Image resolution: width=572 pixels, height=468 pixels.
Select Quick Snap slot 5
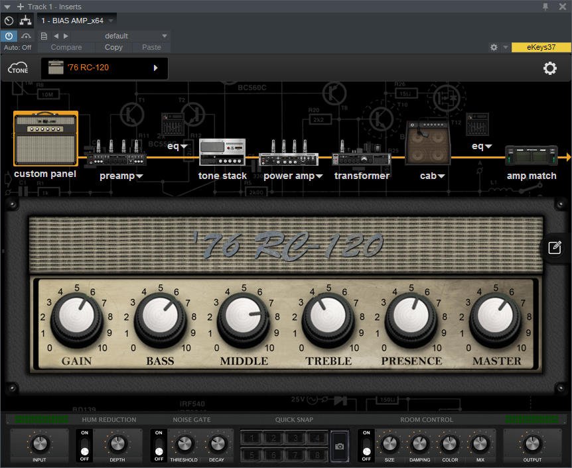(x=251, y=455)
